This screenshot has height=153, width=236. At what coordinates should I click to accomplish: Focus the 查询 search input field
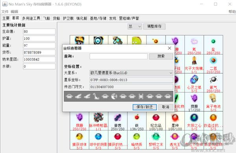[x=118, y=56]
